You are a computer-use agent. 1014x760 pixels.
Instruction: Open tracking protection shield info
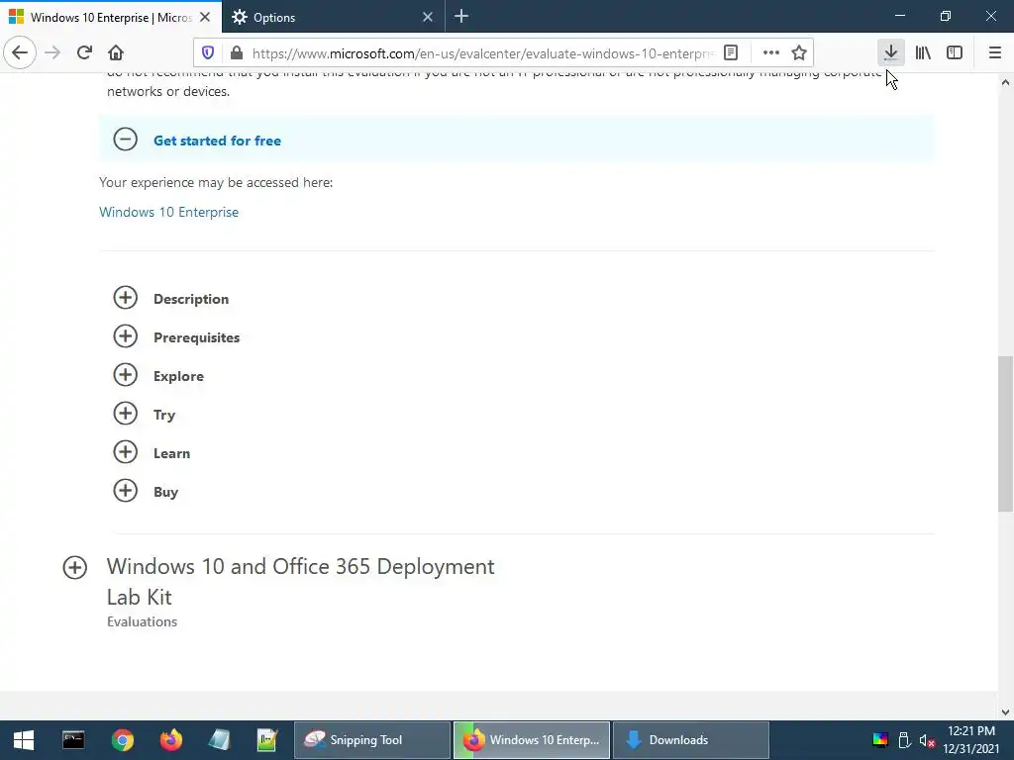(208, 53)
